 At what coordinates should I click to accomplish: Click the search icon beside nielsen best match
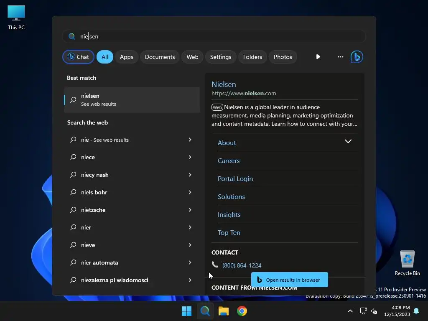(x=73, y=99)
